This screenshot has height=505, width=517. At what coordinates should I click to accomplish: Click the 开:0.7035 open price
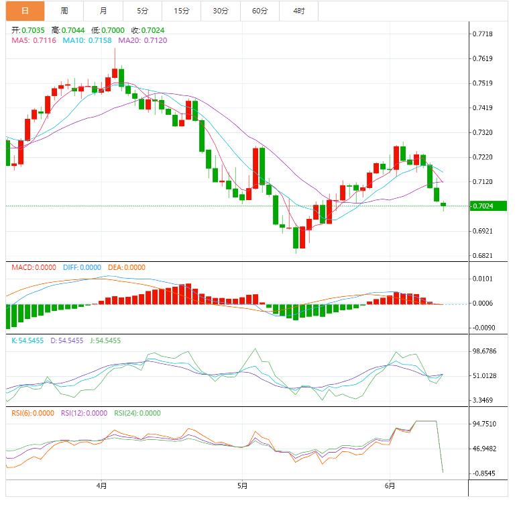[28, 30]
